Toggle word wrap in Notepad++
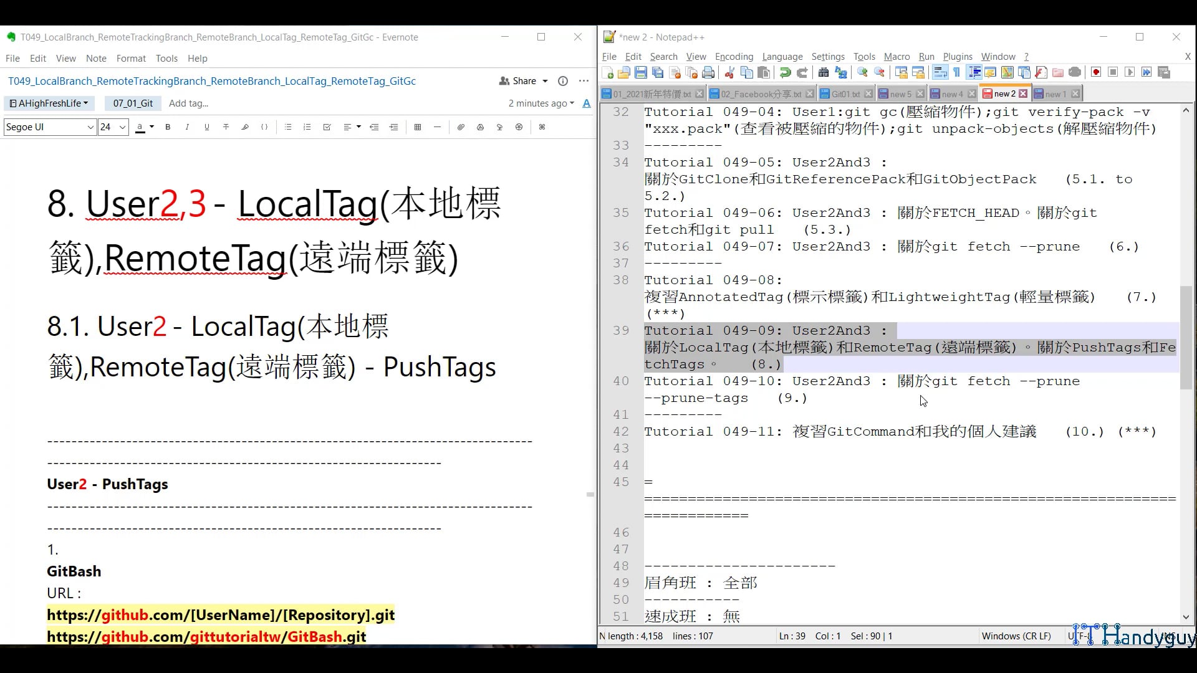 [x=940, y=72]
